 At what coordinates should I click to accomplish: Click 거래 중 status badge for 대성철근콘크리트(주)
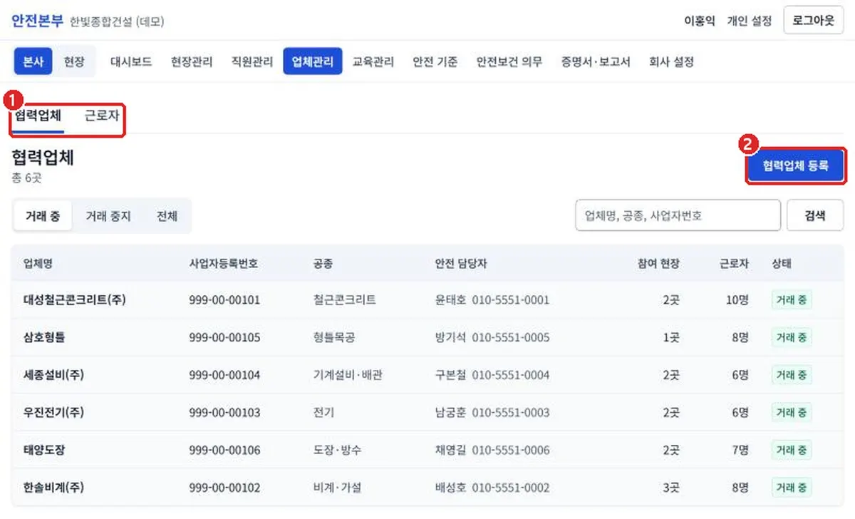pos(792,300)
